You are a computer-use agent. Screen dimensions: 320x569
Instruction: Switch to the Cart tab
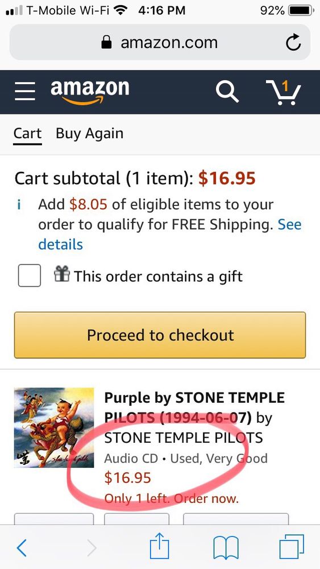tap(27, 134)
